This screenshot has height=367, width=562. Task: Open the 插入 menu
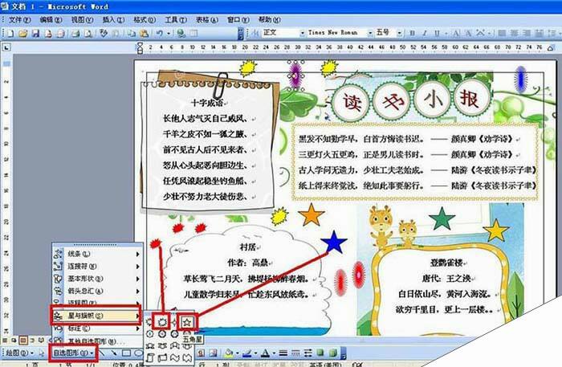pyautogui.click(x=113, y=19)
